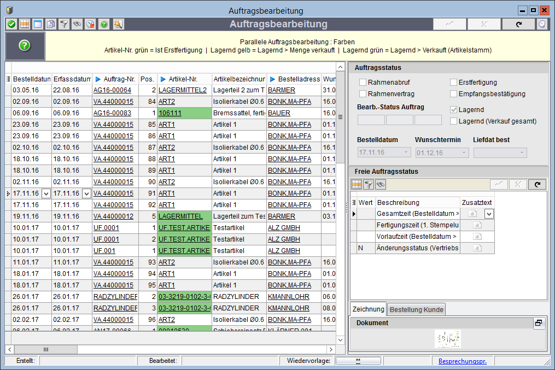Toggle the Empfangsbestätigung checkbox

[x=453, y=94]
